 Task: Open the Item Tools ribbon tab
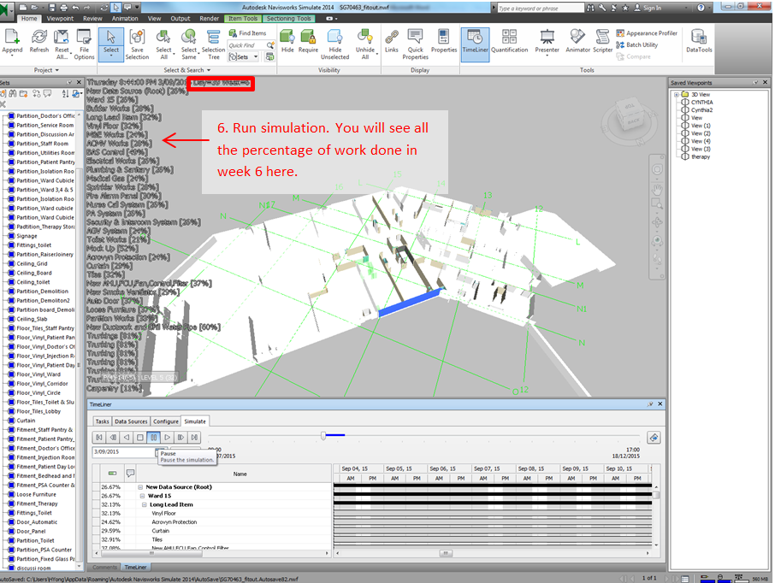[243, 19]
